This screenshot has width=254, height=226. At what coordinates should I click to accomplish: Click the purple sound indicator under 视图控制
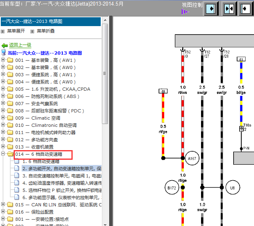pos(185,12)
